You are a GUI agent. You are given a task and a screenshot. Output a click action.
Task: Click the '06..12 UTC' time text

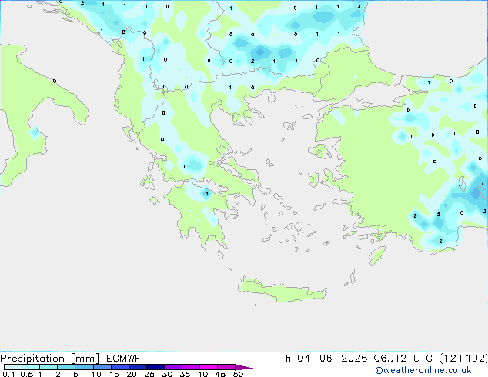pyautogui.click(x=403, y=359)
